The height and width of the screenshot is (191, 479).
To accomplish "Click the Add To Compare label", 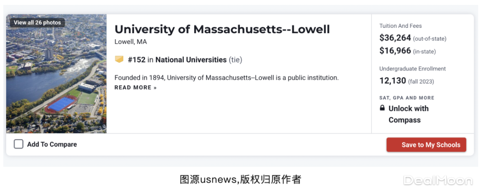I will pos(52,144).
